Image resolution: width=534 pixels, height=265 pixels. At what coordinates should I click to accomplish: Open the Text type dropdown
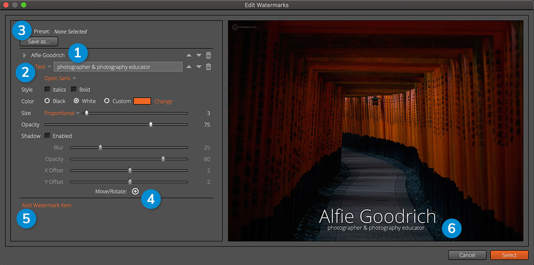pyautogui.click(x=43, y=67)
